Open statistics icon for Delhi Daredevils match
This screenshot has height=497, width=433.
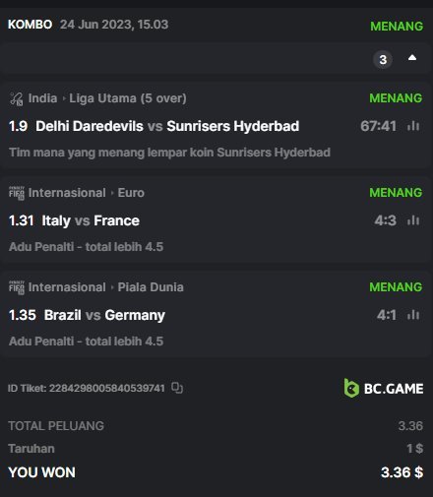tap(413, 126)
